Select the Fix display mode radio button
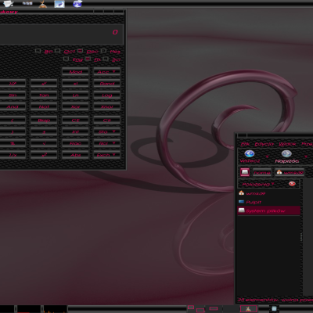The width and height of the screenshot is (313, 313). 88,59
